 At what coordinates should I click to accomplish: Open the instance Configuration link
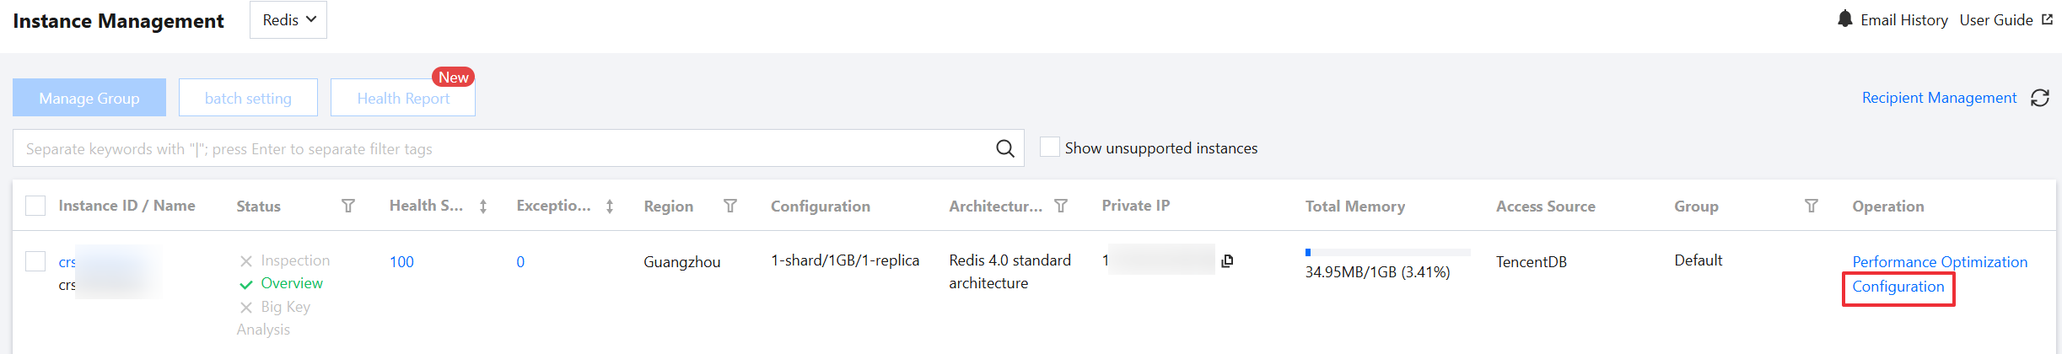tap(1898, 287)
